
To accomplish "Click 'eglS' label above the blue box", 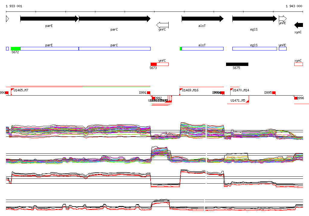I will [x=254, y=45].
